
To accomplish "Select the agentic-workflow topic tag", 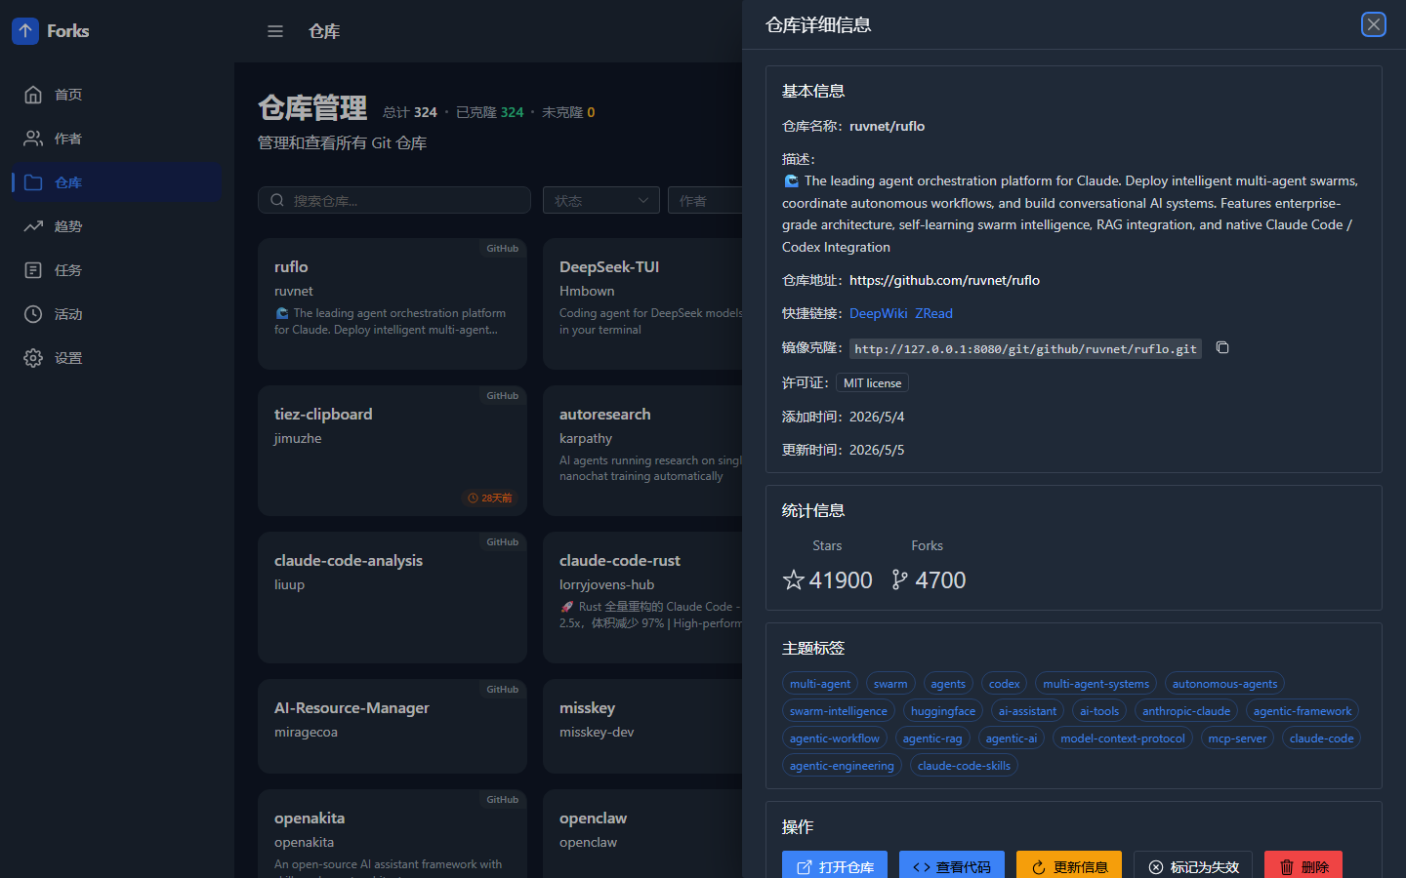I will pyautogui.click(x=835, y=738).
